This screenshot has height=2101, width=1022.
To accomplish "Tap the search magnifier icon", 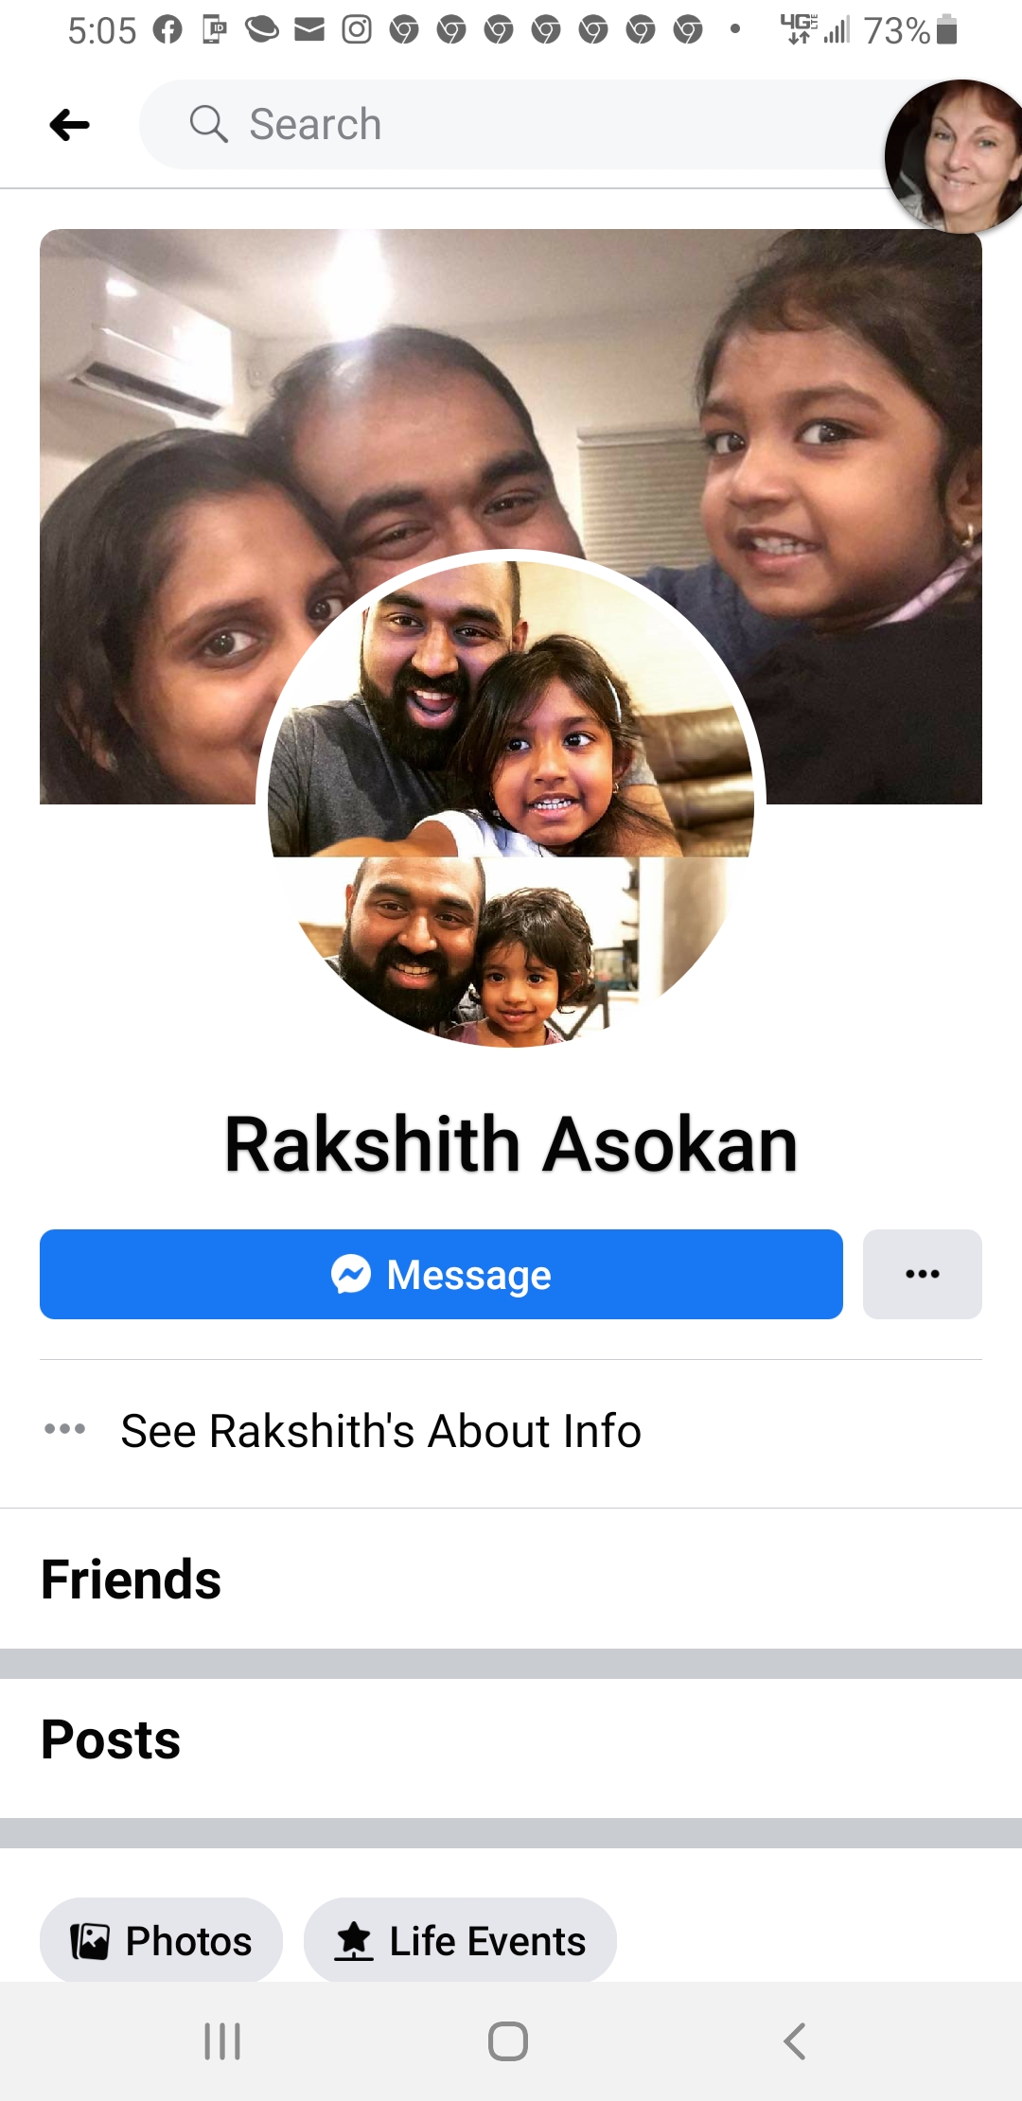I will pos(208,124).
